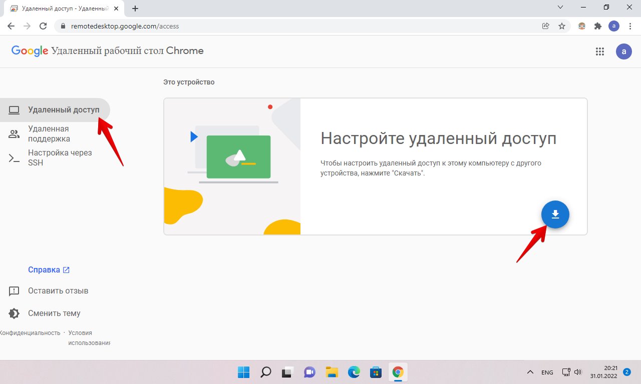Click the Удаленный рабочий стол Chrome title

coord(127,51)
